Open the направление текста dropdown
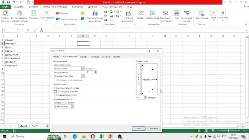Viewport: 249px width, 140px height. [x=73, y=107]
